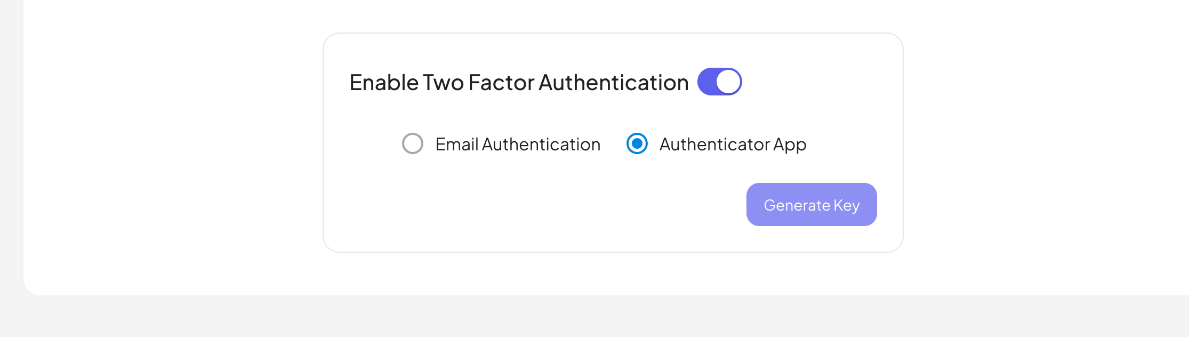Choose authenticator app as the authentication method
Screen dimensions: 1189x337
pos(637,143)
